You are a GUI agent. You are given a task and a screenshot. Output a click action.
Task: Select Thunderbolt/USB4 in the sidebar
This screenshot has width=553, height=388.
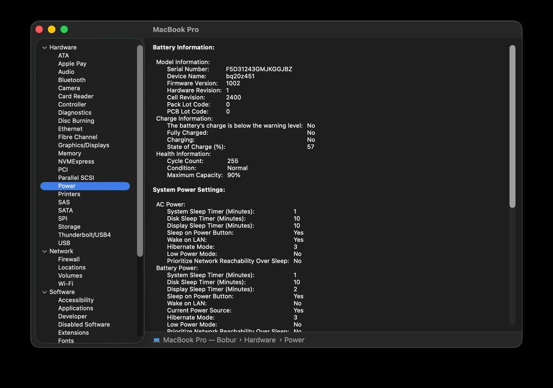coord(84,235)
